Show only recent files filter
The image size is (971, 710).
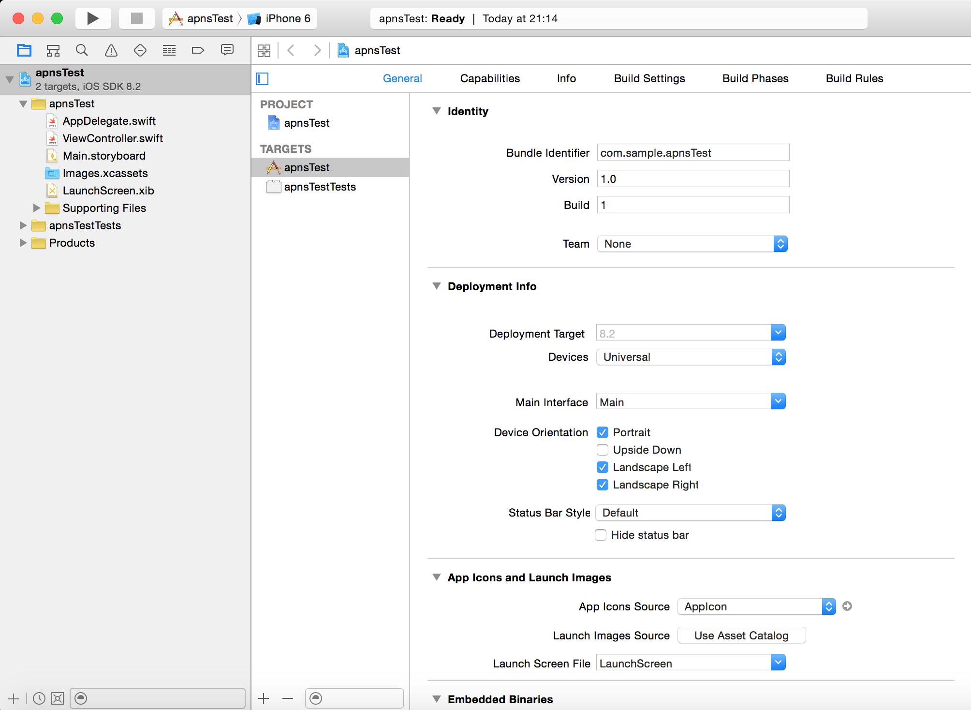tap(39, 698)
